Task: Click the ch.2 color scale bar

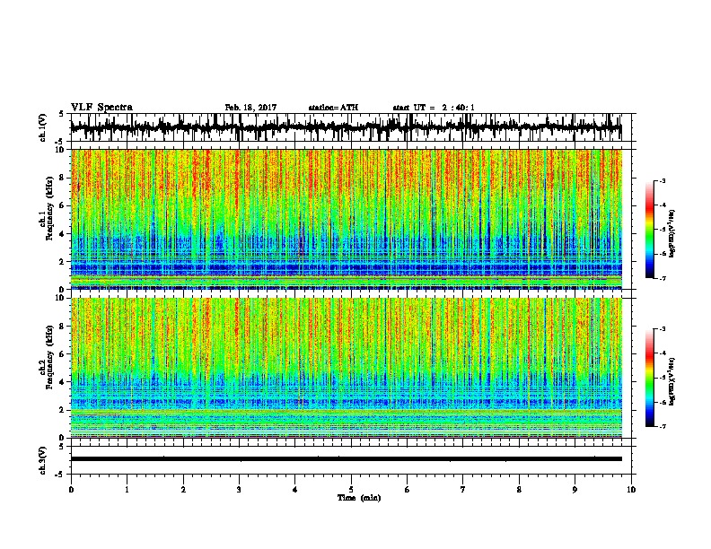Action: tap(649, 378)
